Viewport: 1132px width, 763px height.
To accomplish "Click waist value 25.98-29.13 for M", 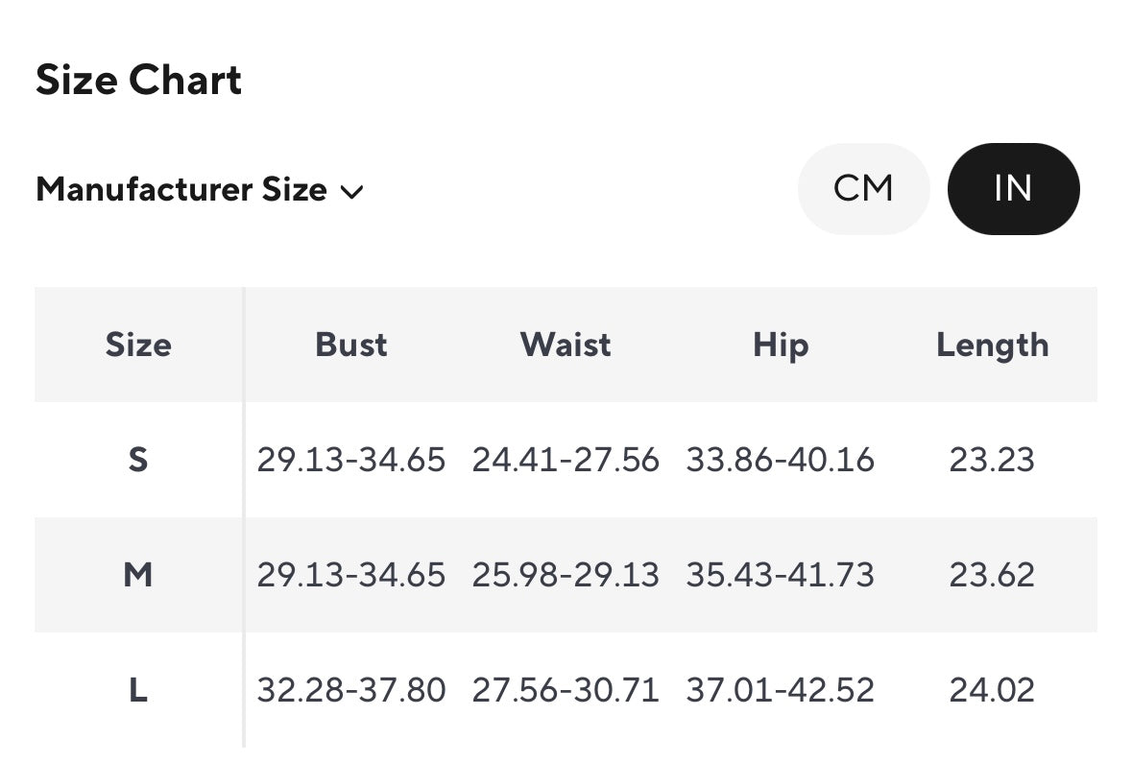I will tap(566, 575).
